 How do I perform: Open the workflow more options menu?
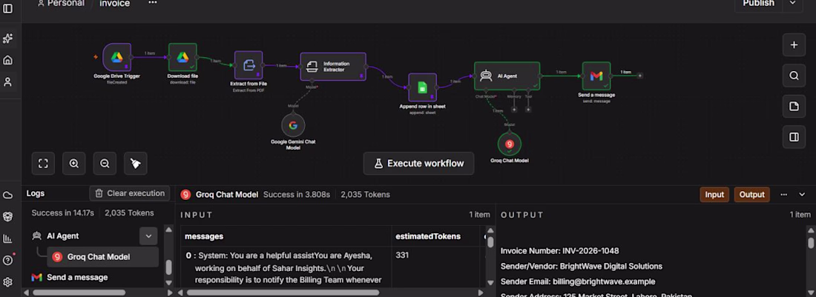[x=153, y=3]
